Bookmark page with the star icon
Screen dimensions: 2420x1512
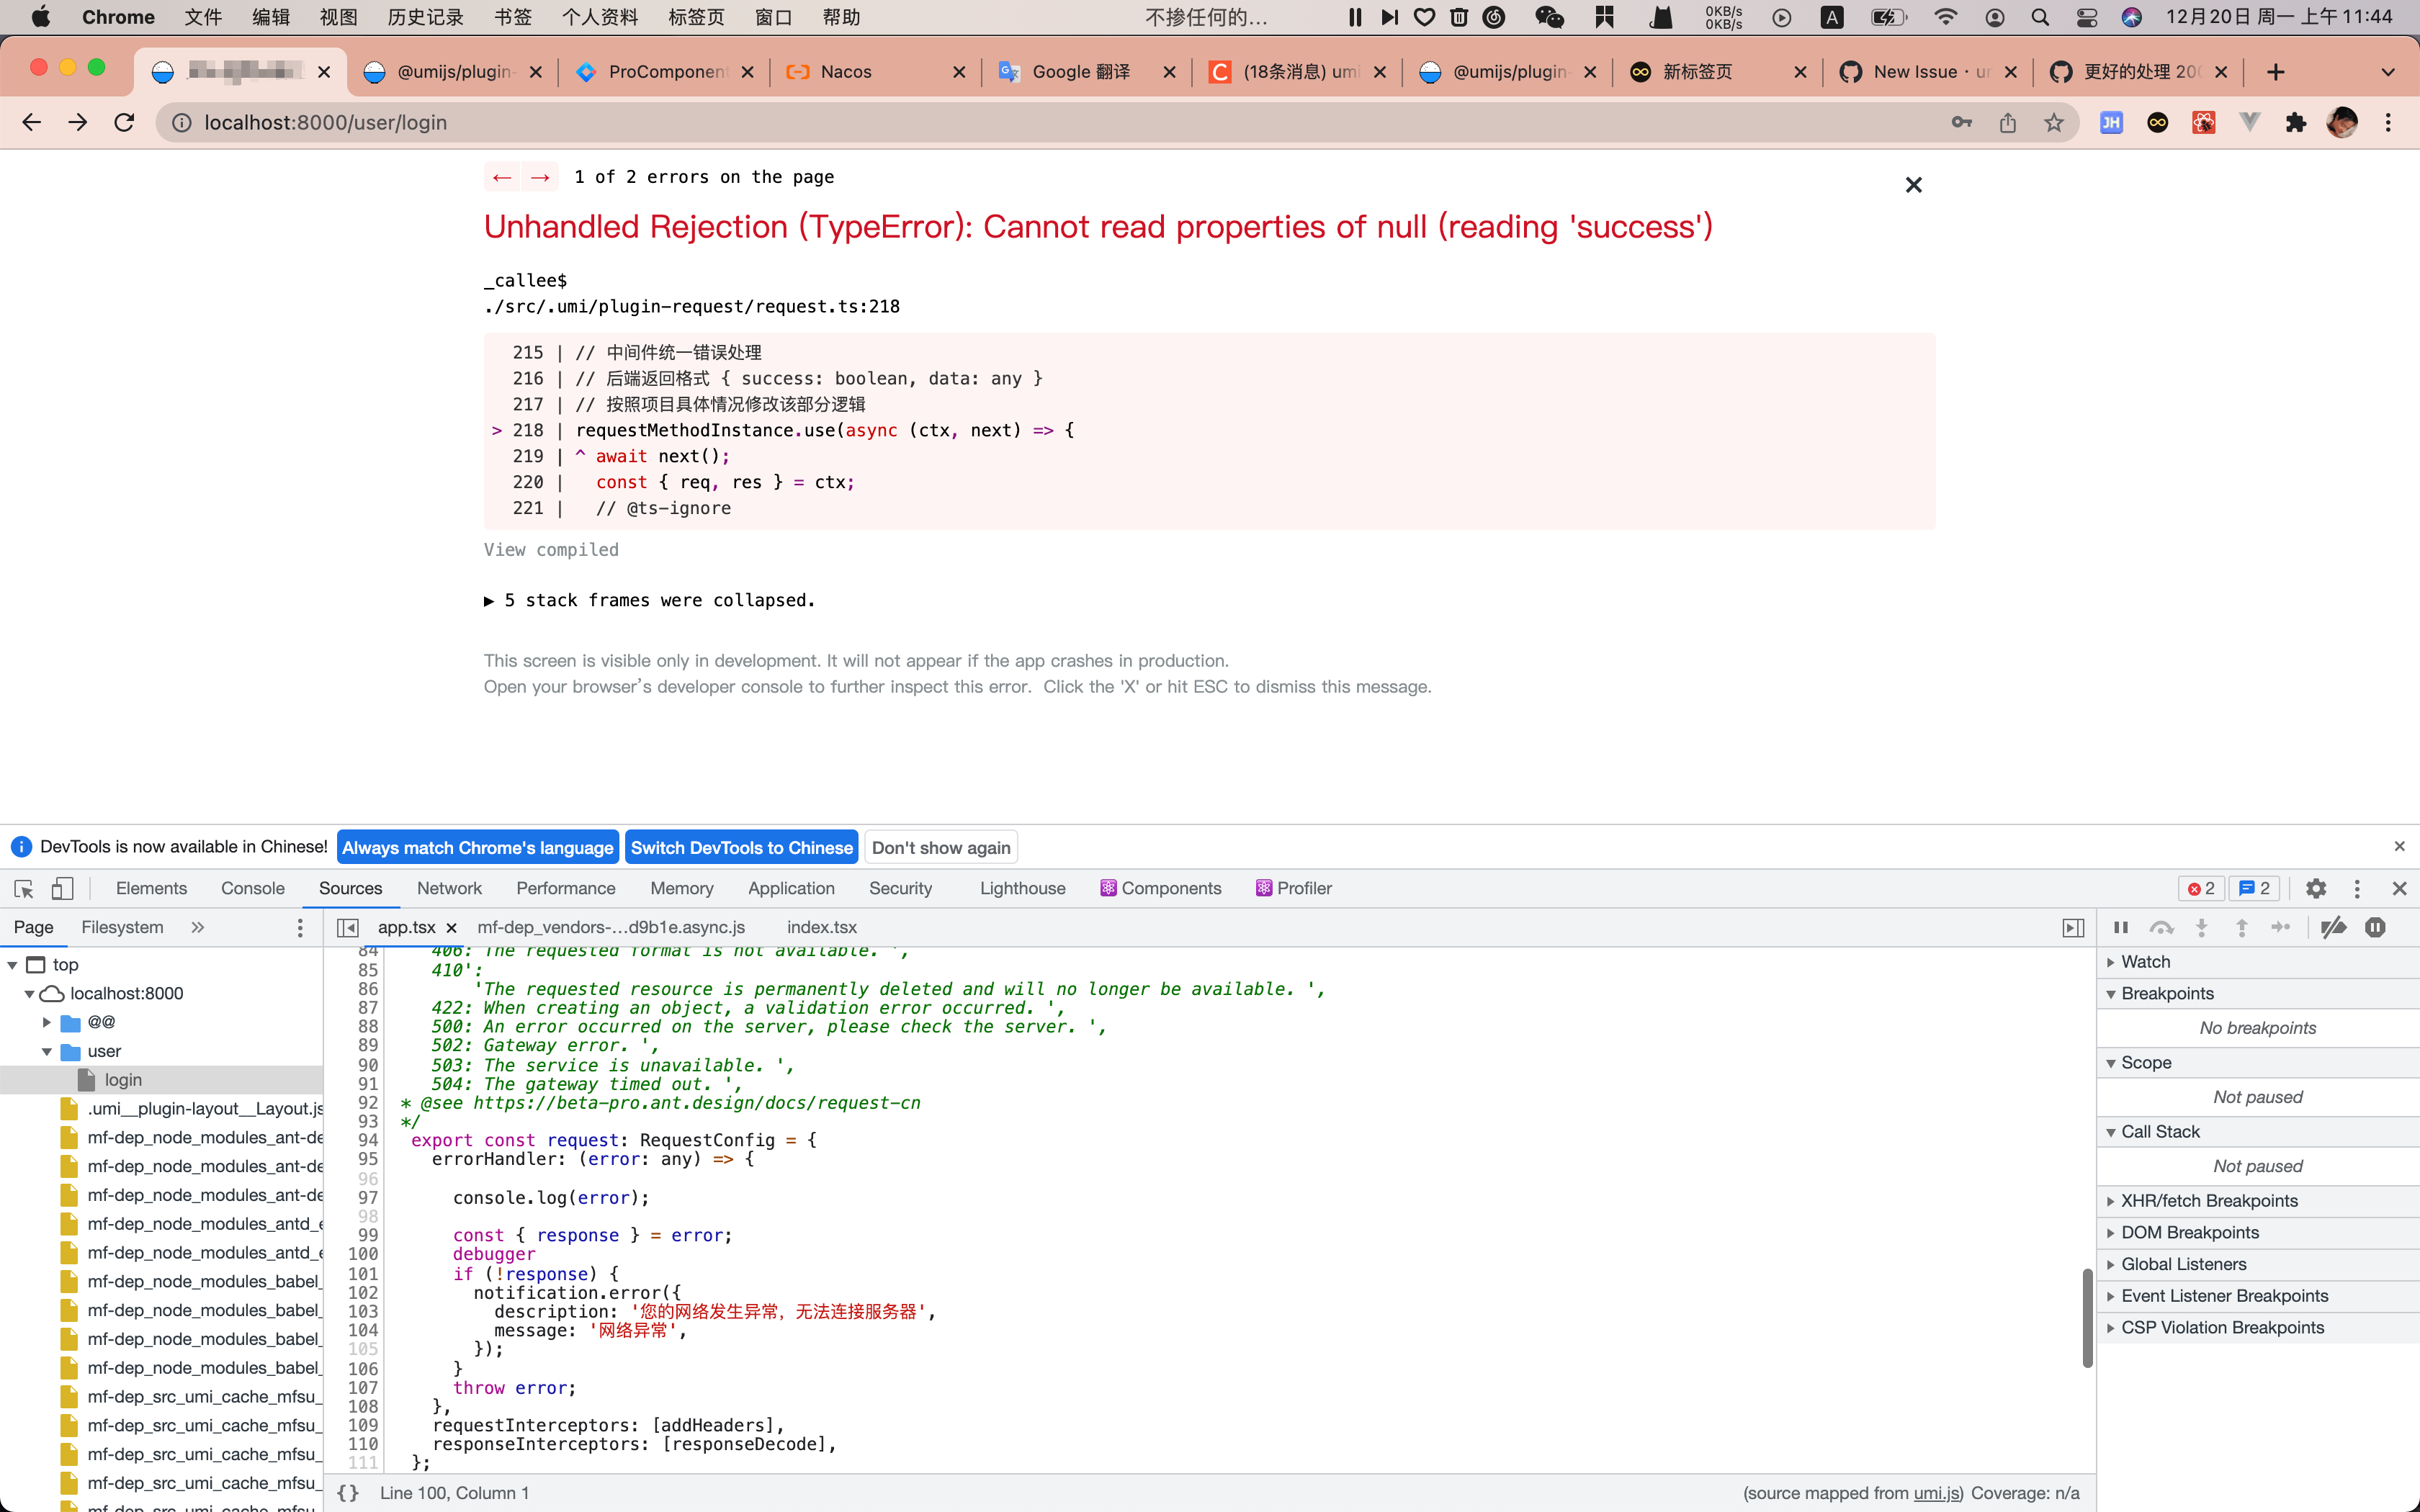tap(2053, 122)
